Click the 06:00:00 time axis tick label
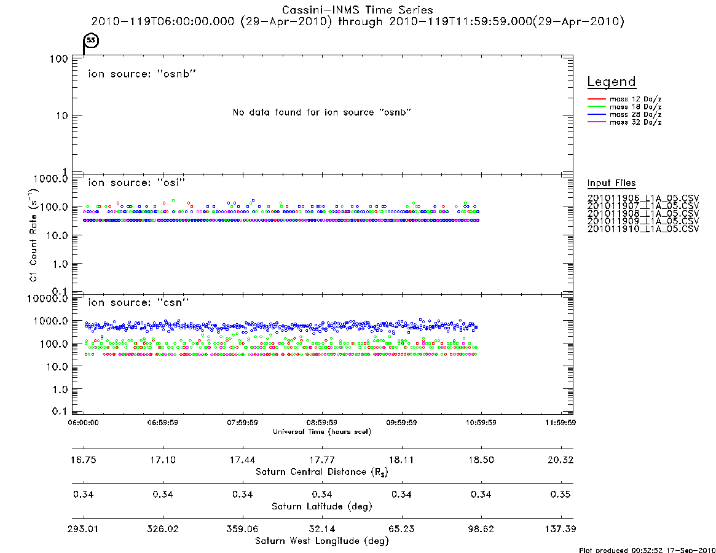The image size is (716, 553). tap(83, 423)
